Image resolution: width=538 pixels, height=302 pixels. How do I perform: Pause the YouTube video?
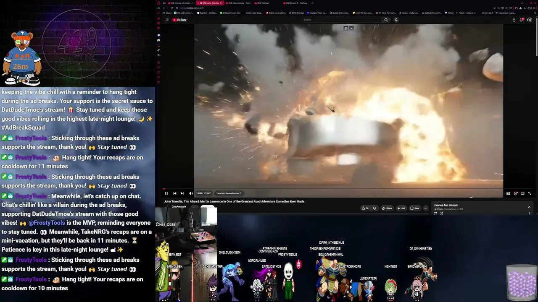coord(166,193)
